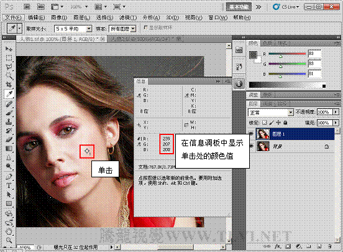Select the Eyedropper tool in toolbox
Image resolution: width=343 pixels, height=252 pixels.
pyautogui.click(x=9, y=94)
